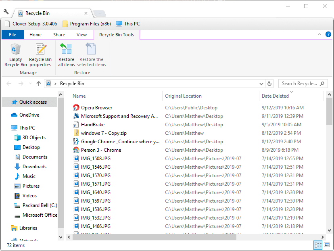
Task: Select Downloads in navigation pane
Action: coord(34,167)
